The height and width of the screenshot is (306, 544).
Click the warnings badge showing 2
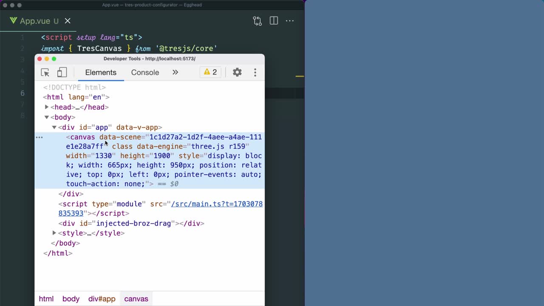pos(210,72)
